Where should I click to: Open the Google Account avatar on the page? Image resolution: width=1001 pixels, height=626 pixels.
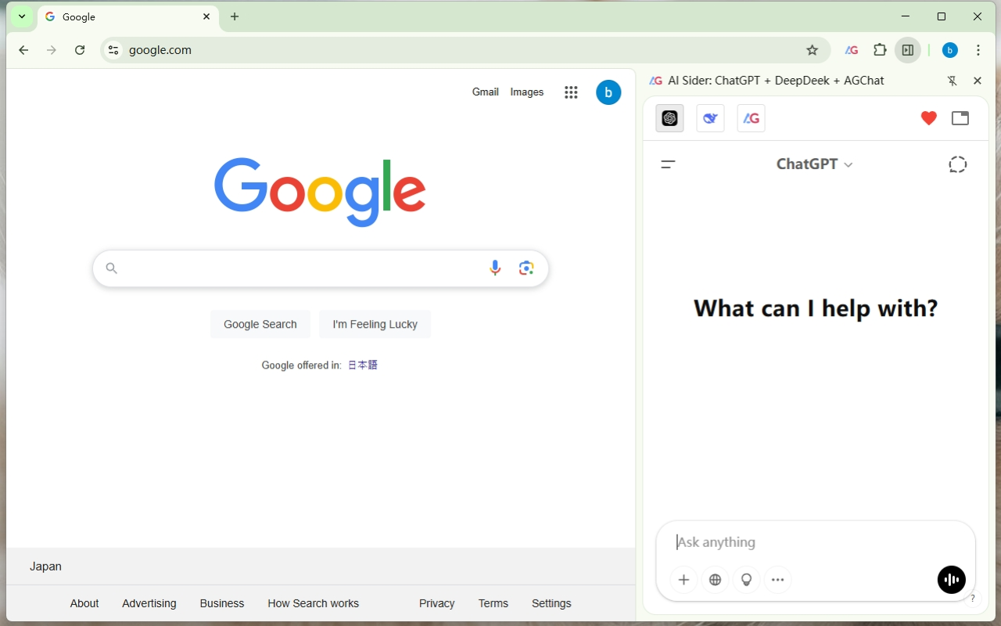(608, 92)
